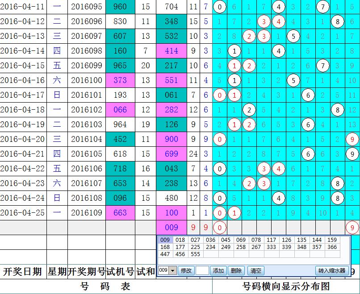Click the 开奖日期 column header
360x294 pixels.
(22, 271)
